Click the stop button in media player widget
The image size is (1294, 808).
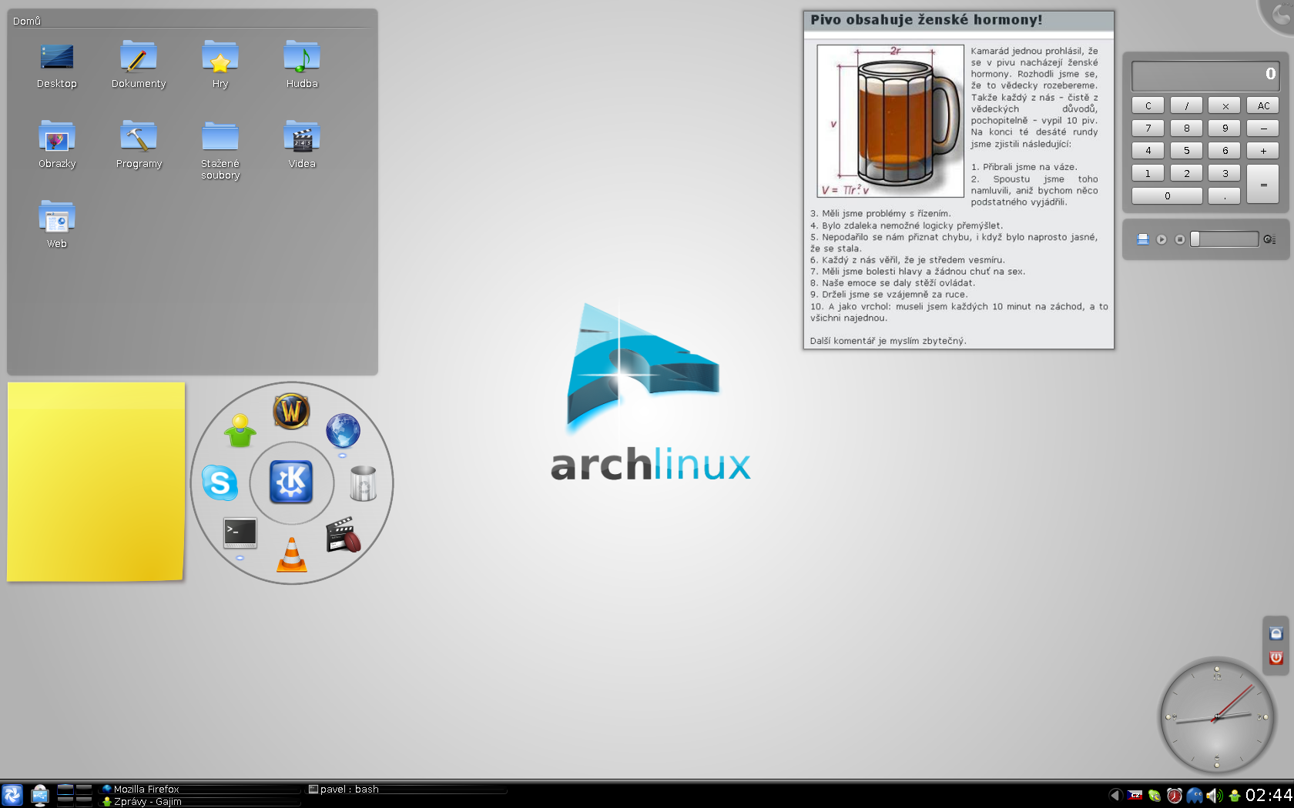pyautogui.click(x=1180, y=239)
